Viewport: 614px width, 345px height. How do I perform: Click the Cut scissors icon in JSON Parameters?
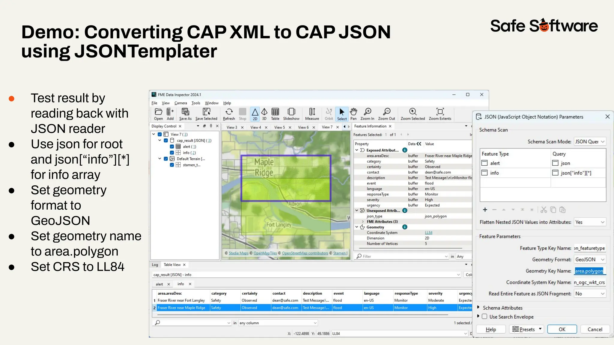pos(544,210)
